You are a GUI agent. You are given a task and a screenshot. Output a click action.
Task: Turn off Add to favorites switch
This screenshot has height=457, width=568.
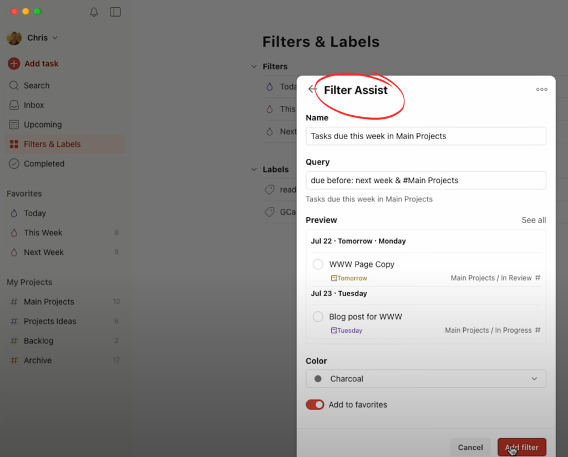(x=315, y=404)
